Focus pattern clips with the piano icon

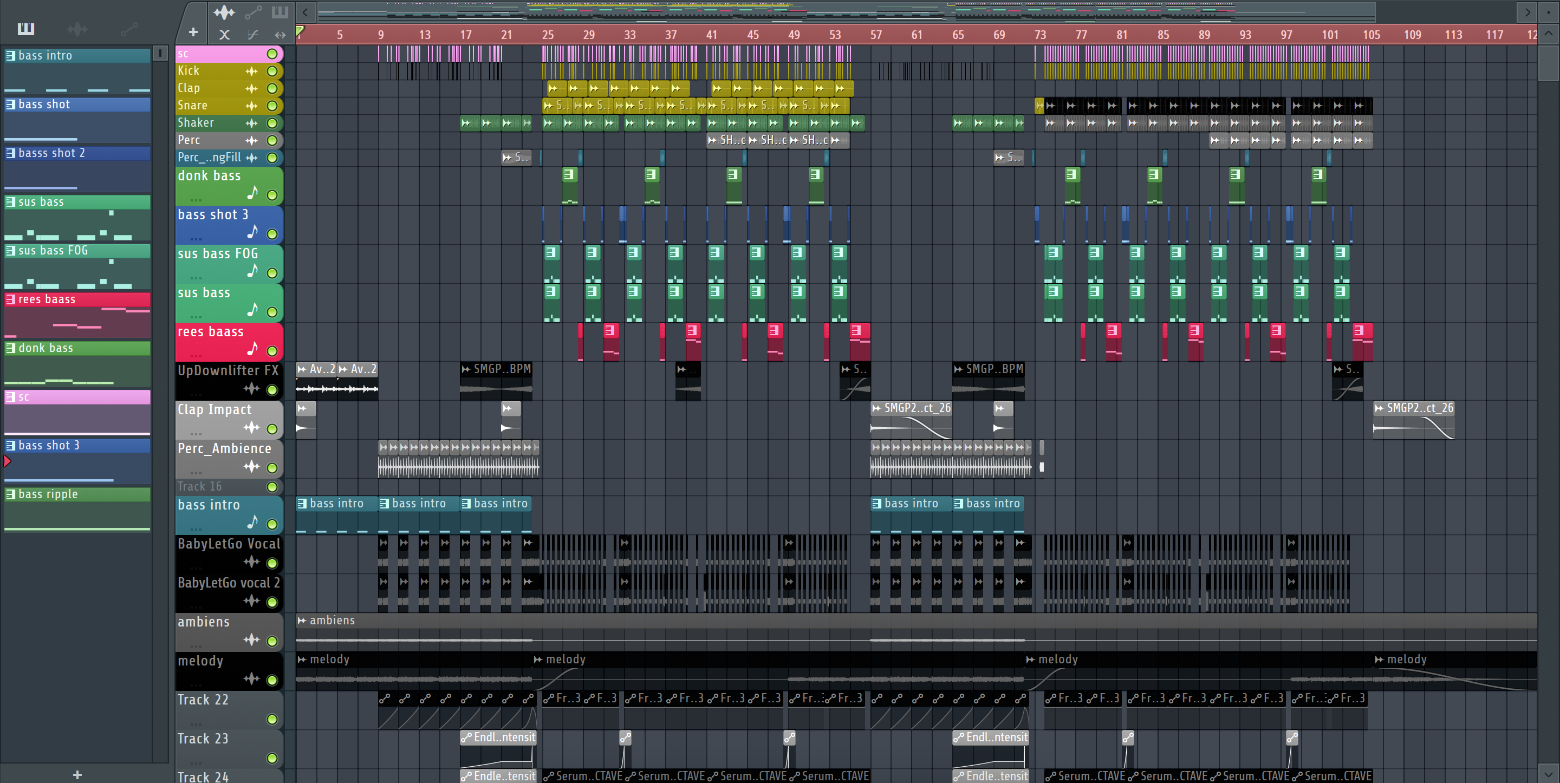[x=279, y=12]
